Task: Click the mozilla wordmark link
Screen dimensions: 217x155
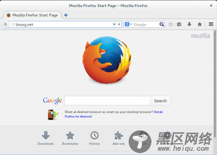Action: (x=200, y=36)
